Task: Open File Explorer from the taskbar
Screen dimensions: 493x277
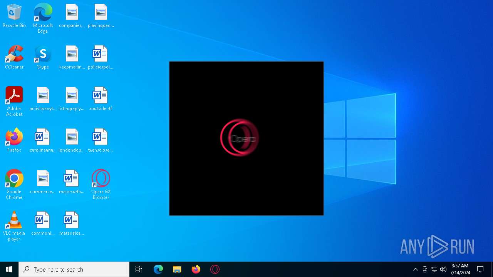Action: pos(177,269)
